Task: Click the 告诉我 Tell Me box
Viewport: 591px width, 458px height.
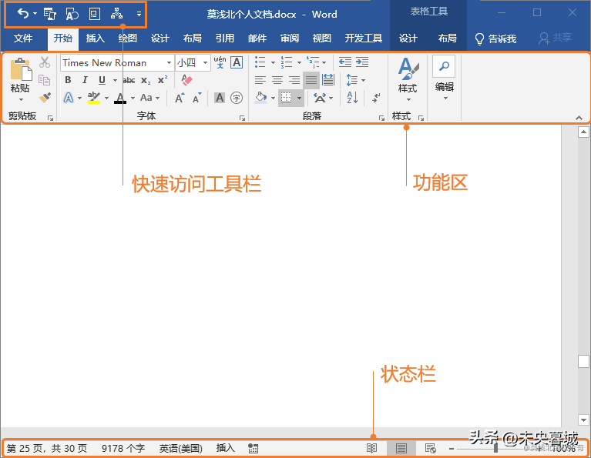Action: [495, 38]
